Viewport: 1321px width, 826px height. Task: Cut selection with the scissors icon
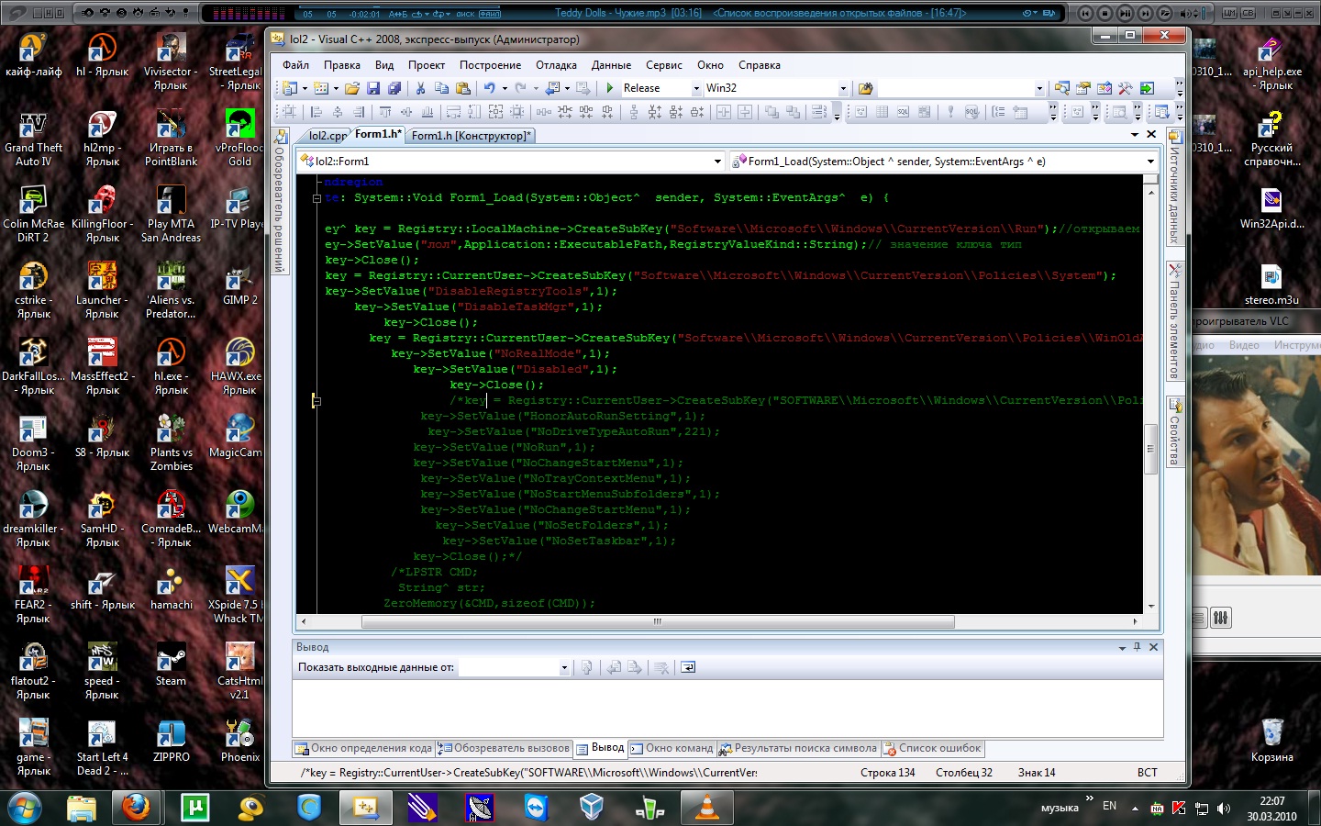pyautogui.click(x=420, y=88)
